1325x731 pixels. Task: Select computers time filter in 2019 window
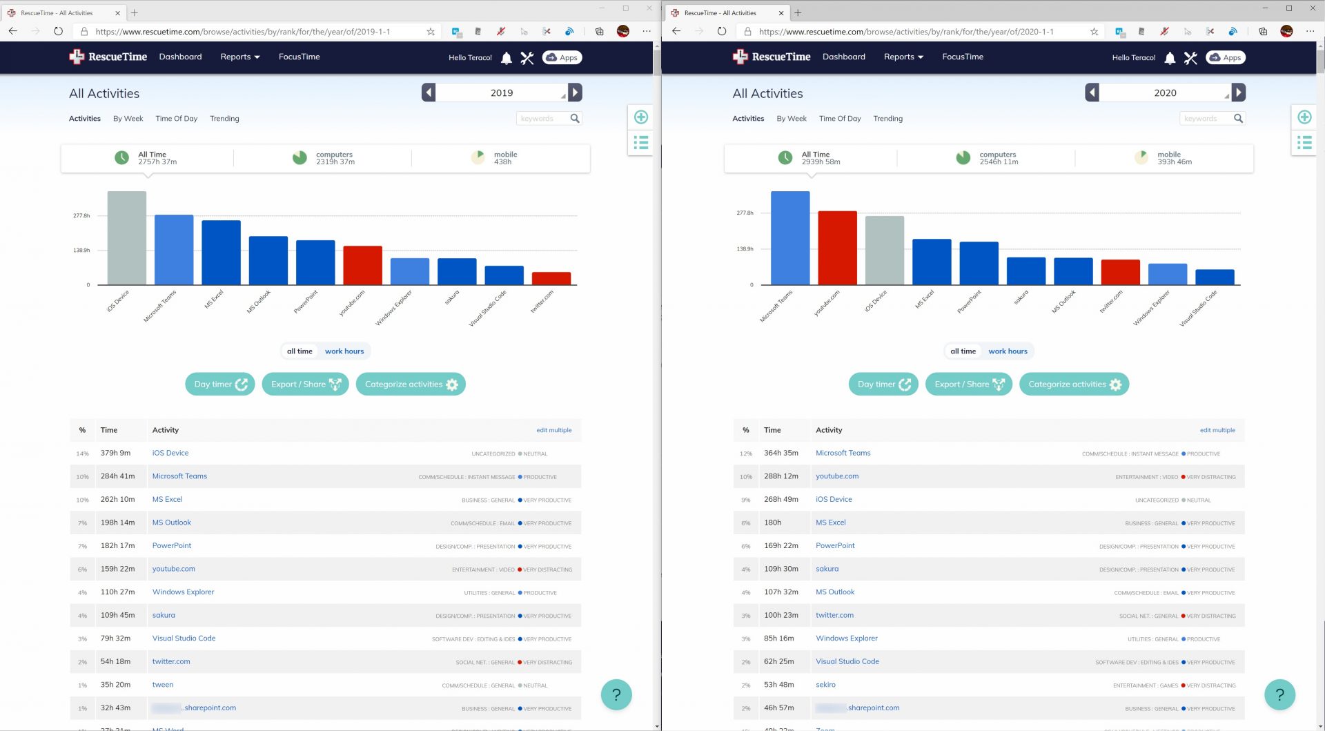[323, 158]
